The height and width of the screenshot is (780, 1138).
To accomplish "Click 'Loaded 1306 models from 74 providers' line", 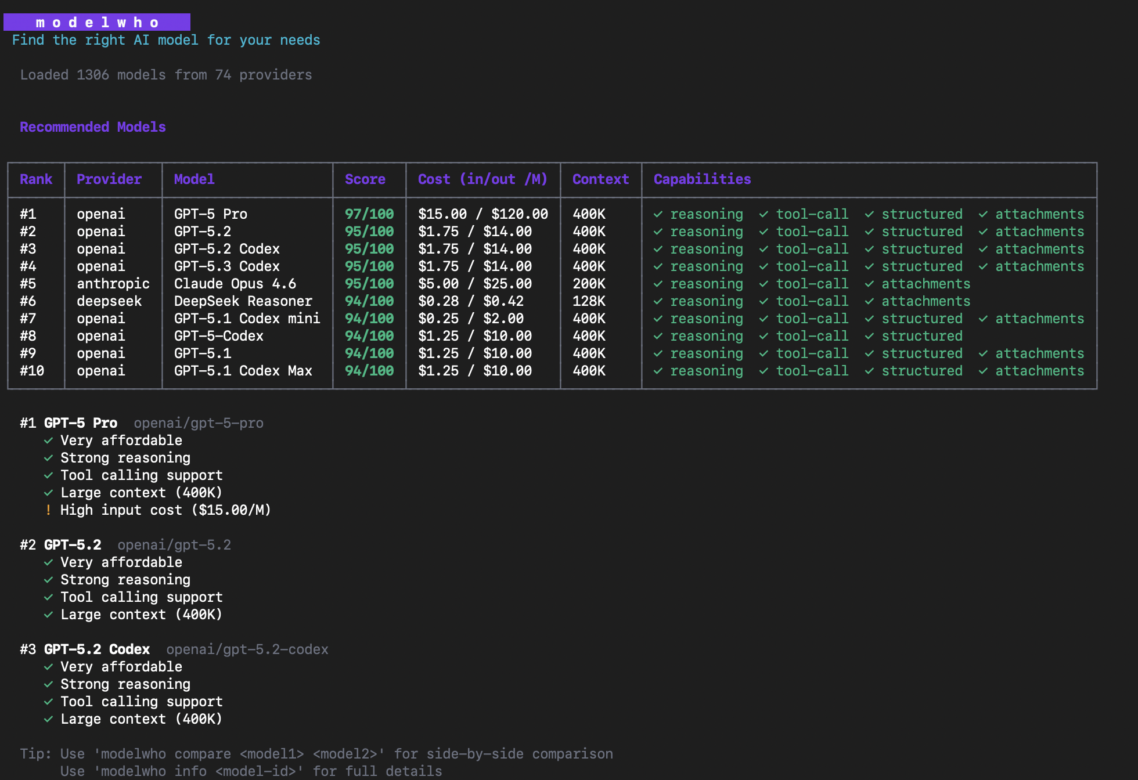I will point(166,75).
